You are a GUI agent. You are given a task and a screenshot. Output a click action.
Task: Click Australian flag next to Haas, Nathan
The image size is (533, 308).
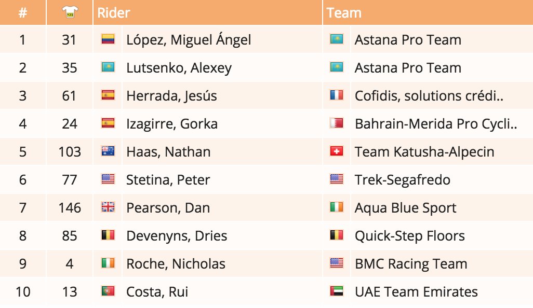[x=108, y=151]
